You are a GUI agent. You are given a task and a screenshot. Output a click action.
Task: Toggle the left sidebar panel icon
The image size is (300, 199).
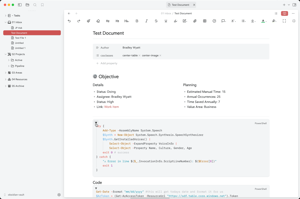tap(20, 5)
